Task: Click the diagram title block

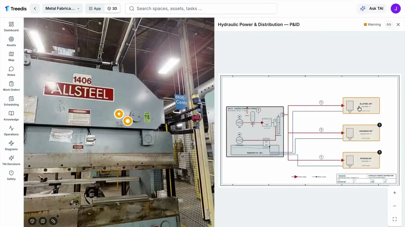Action: [366, 178]
